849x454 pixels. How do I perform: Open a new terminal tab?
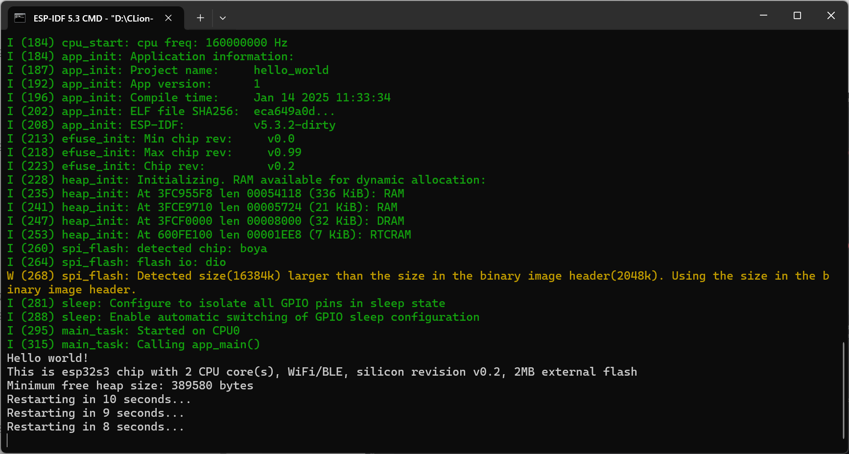pos(200,18)
